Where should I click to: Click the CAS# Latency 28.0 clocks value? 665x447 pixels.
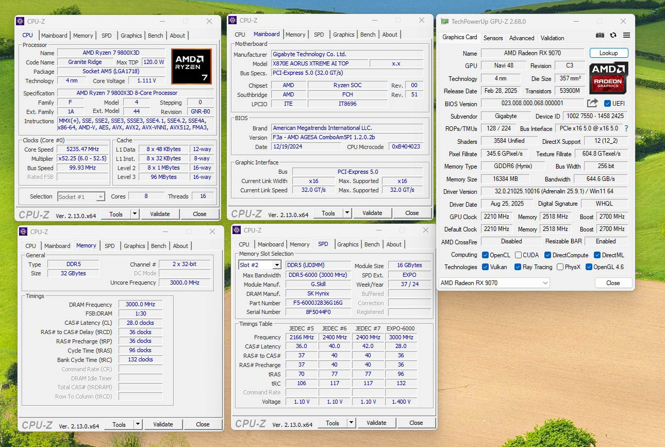pos(140,323)
